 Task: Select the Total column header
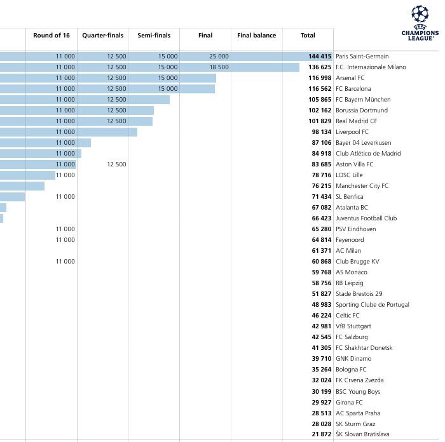[308, 36]
